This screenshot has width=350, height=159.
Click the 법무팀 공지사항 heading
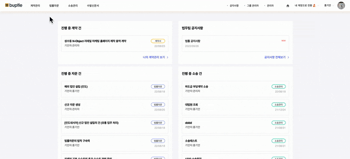pos(192,28)
